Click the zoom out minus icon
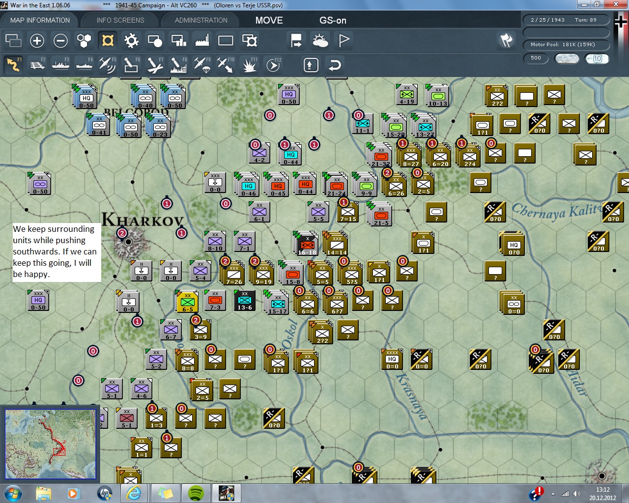 [x=60, y=41]
